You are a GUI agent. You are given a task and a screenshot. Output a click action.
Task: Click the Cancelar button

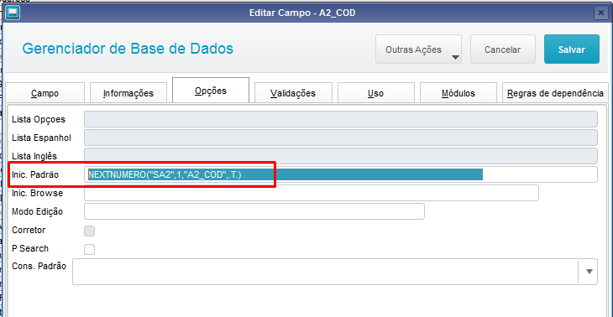pos(502,49)
